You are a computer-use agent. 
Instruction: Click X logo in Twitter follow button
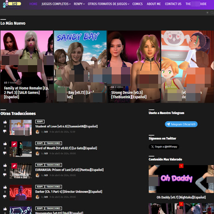click(153, 147)
